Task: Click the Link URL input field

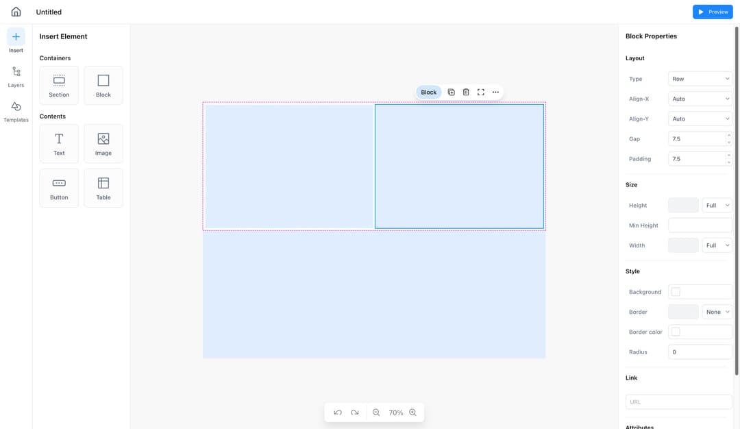Action: 678,402
